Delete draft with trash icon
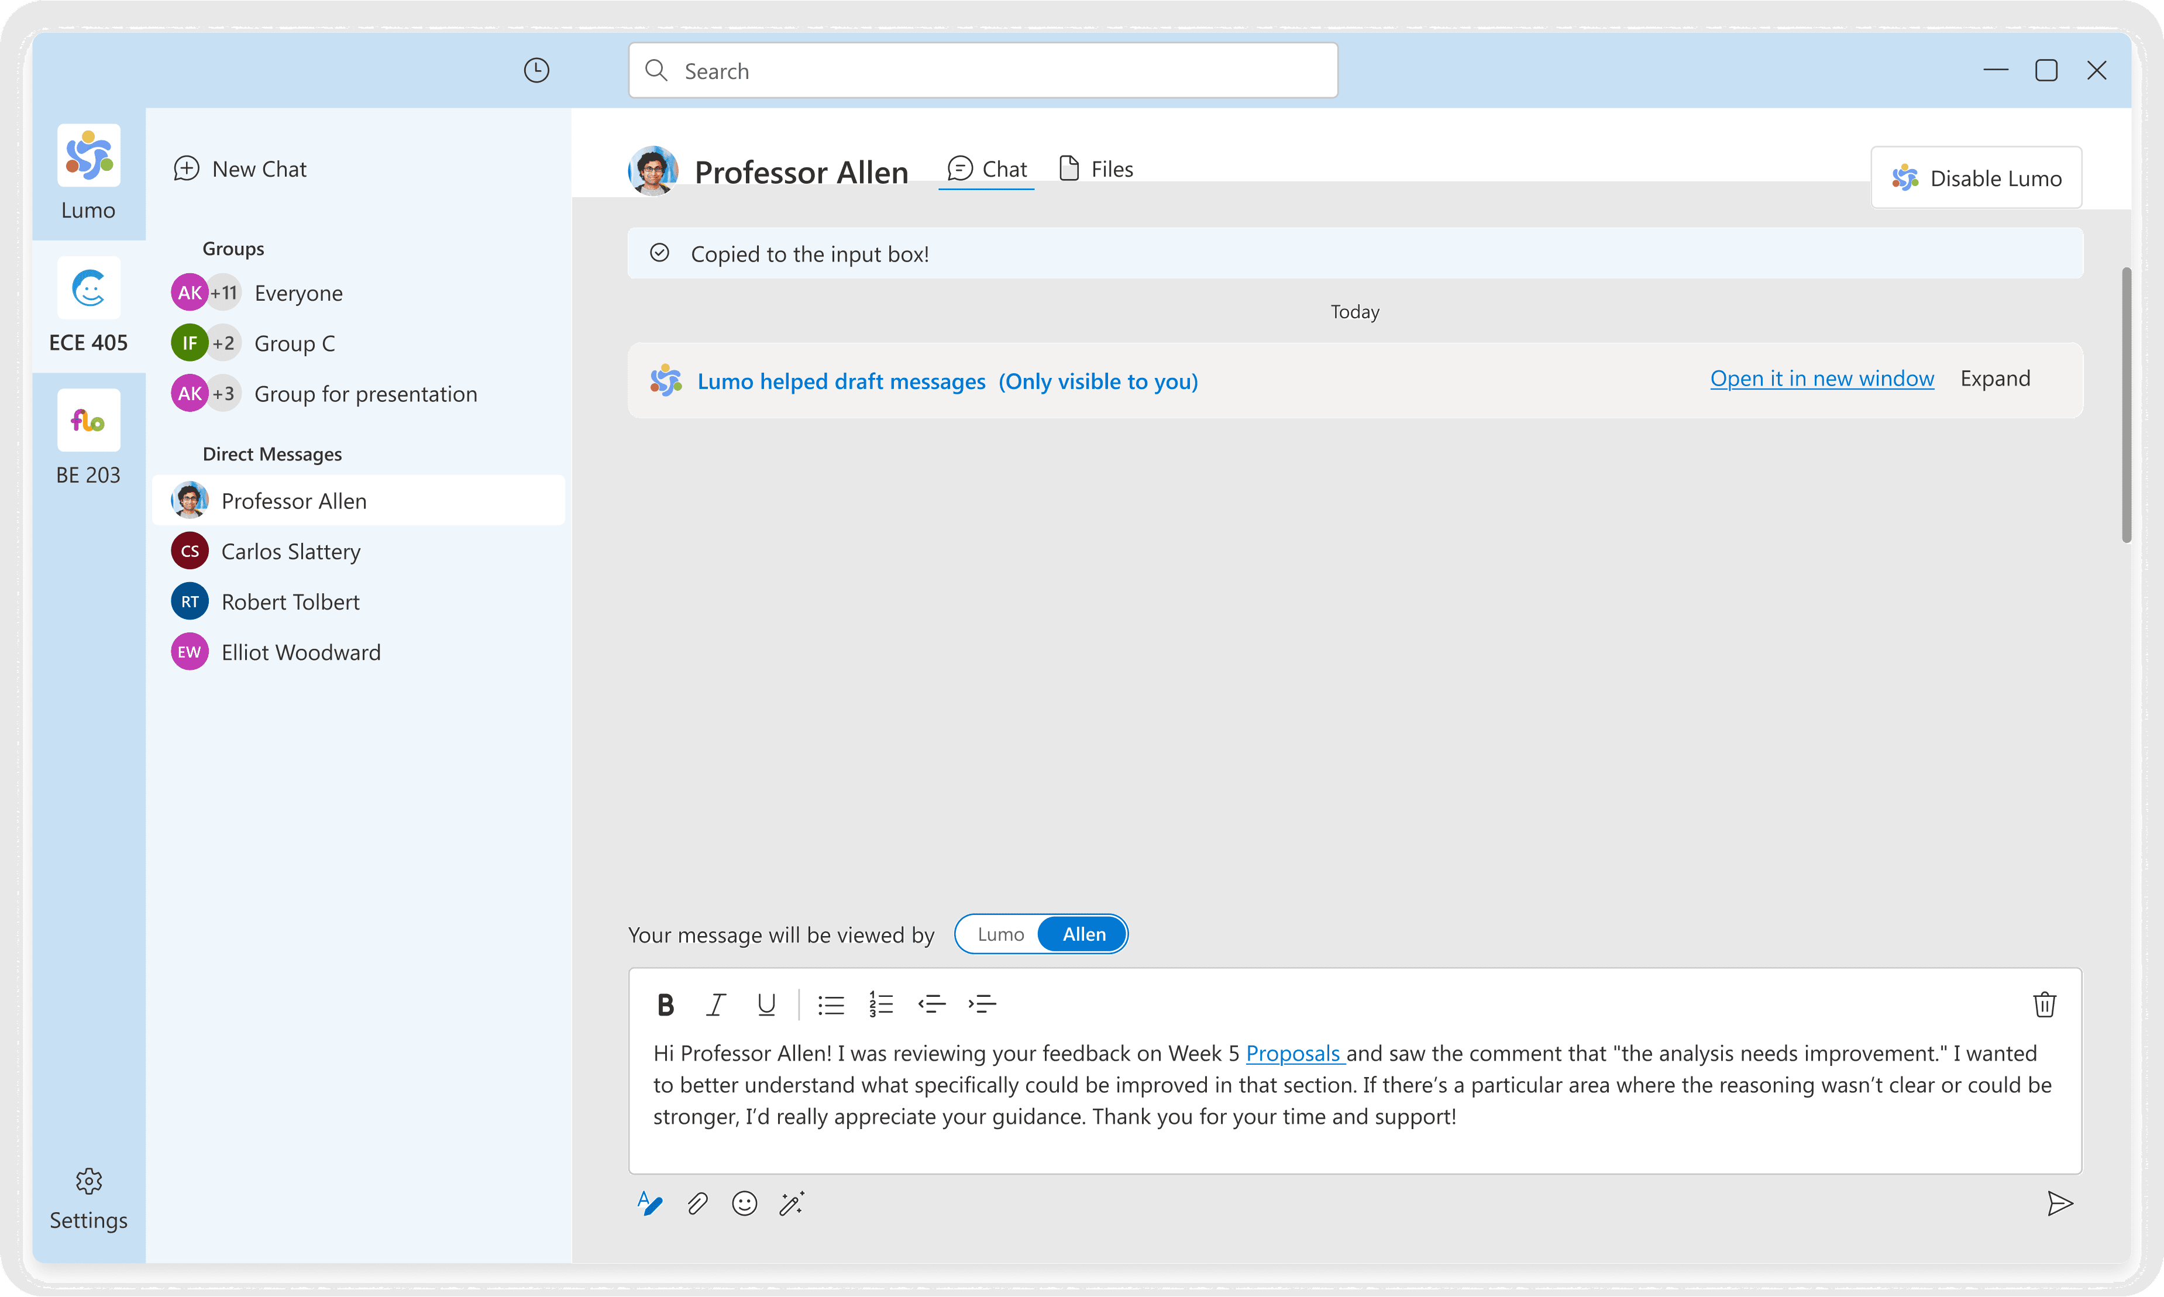This screenshot has width=2164, height=1297. [2044, 1005]
